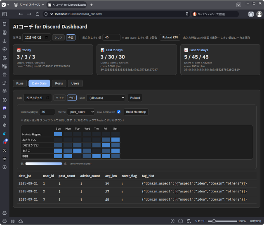264x225 pixels.
Task: Switch to the Posts tab
Action: pos(59,83)
